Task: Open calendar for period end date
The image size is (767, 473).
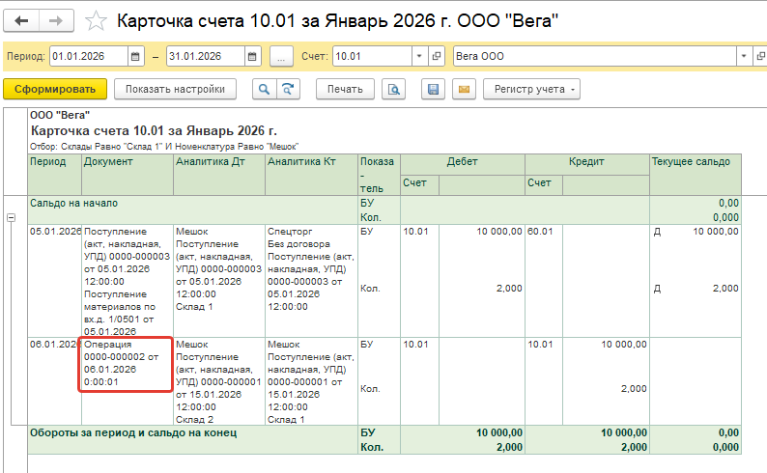Action: [x=253, y=57]
